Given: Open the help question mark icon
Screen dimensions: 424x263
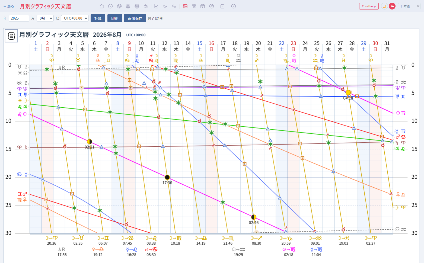Looking at the screenshot, I should 234,6.
